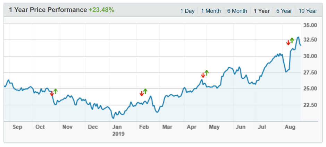Viewport: 326px width, 147px height.
Task: Select the 1 Year range tab
Action: pos(261,11)
